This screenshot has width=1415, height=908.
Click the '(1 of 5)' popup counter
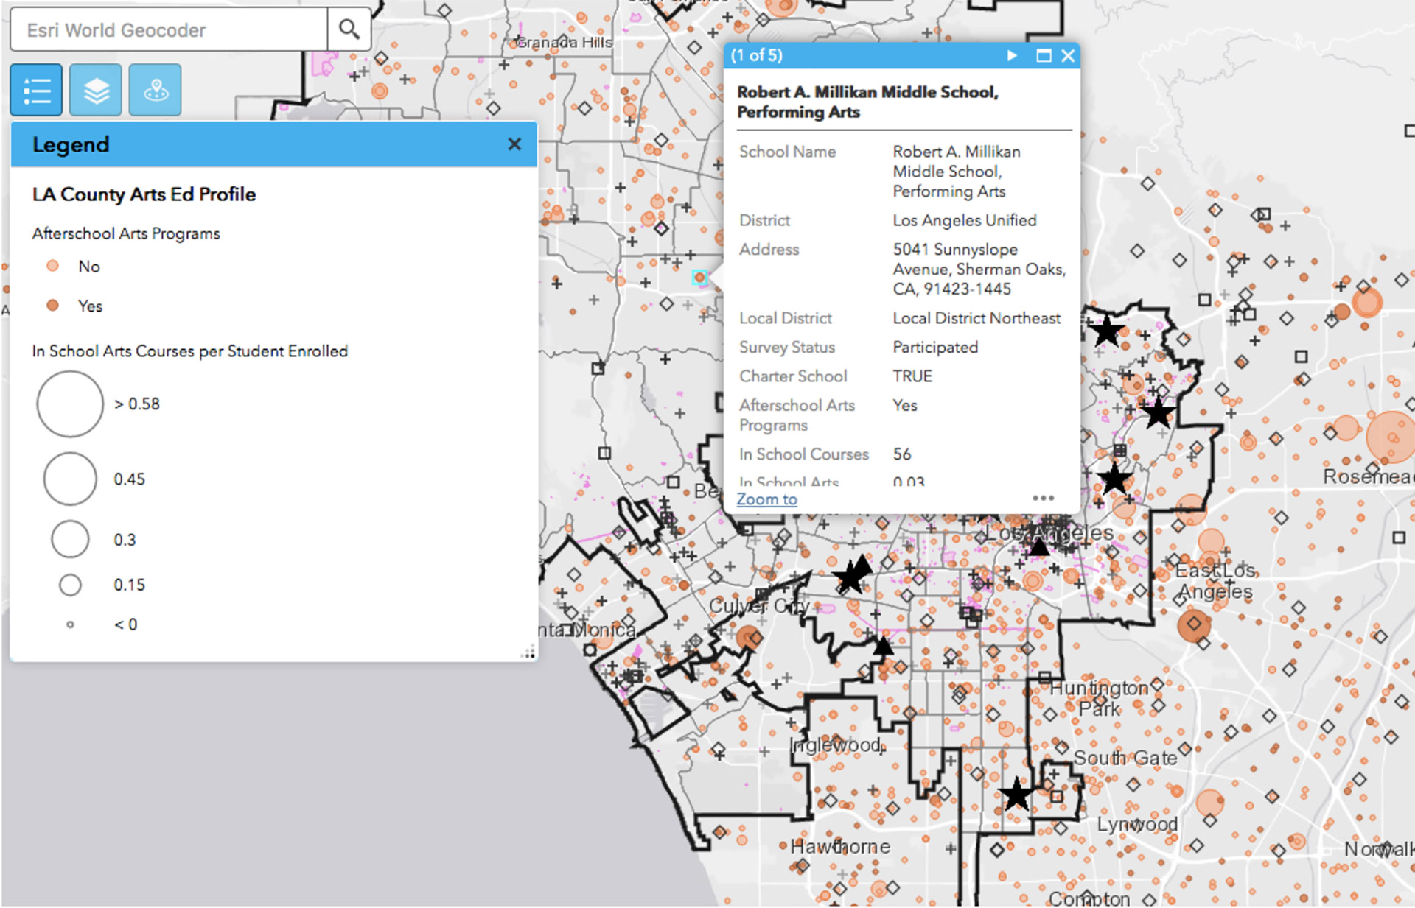point(756,55)
